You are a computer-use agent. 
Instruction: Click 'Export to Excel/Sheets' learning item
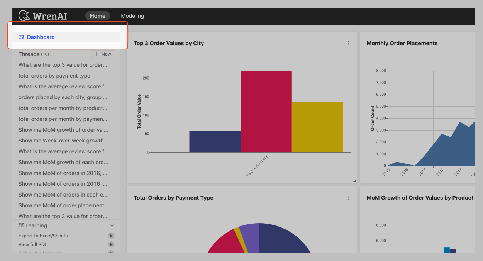coord(43,236)
